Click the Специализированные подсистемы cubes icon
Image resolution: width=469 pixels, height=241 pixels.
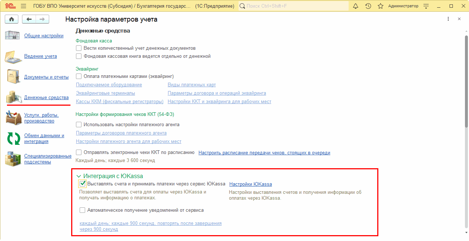click(x=14, y=159)
